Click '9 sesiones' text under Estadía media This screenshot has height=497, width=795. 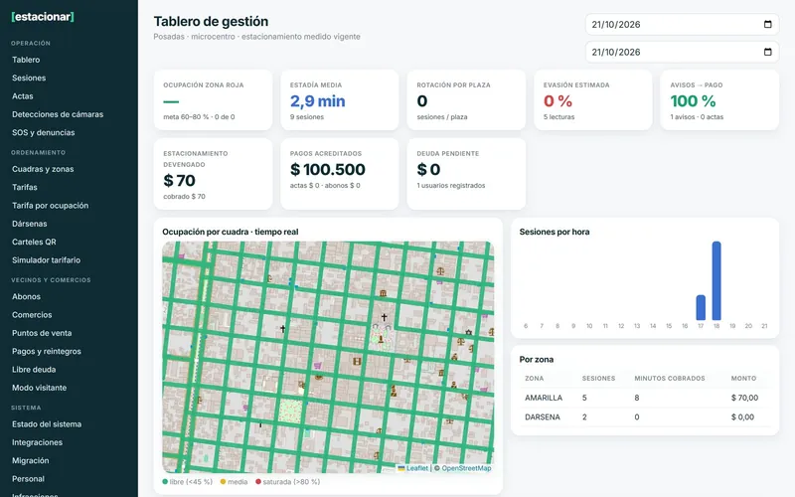[307, 116]
